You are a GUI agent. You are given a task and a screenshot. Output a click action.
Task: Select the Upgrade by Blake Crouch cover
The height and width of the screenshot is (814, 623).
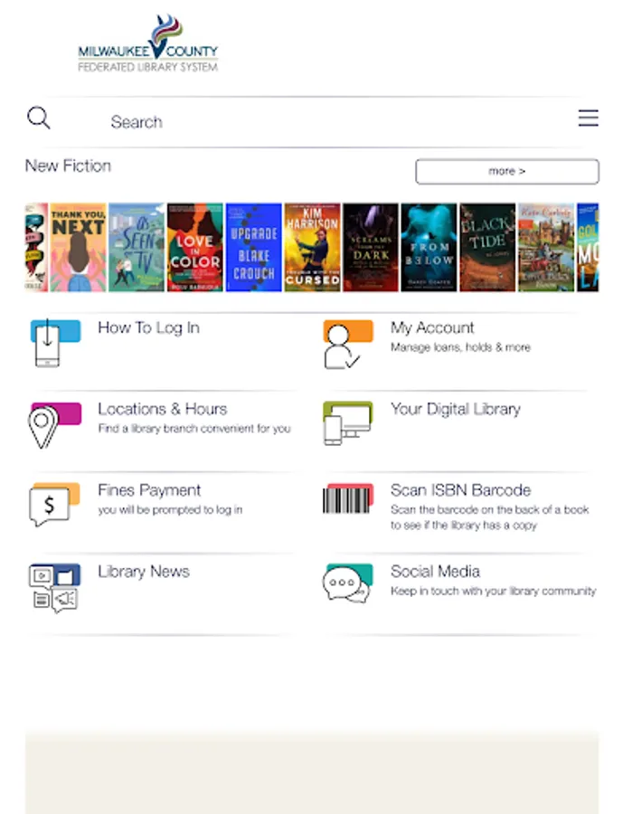coord(254,247)
